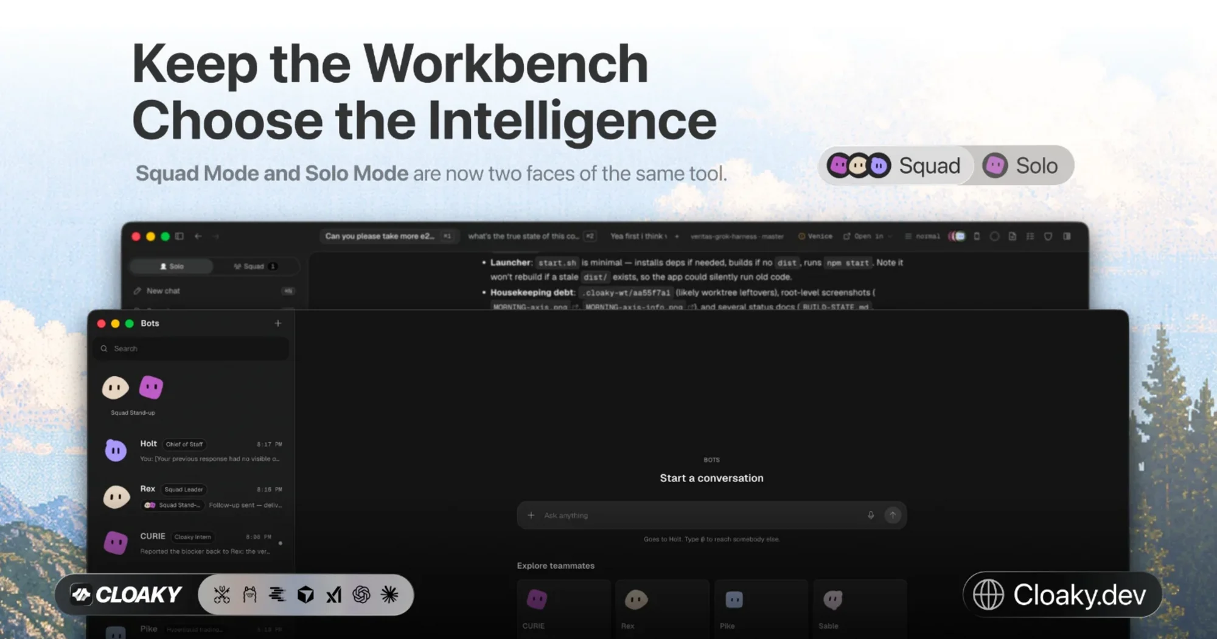1217x639 pixels.
Task: Click the back arrow in the back window
Action: coord(198,236)
